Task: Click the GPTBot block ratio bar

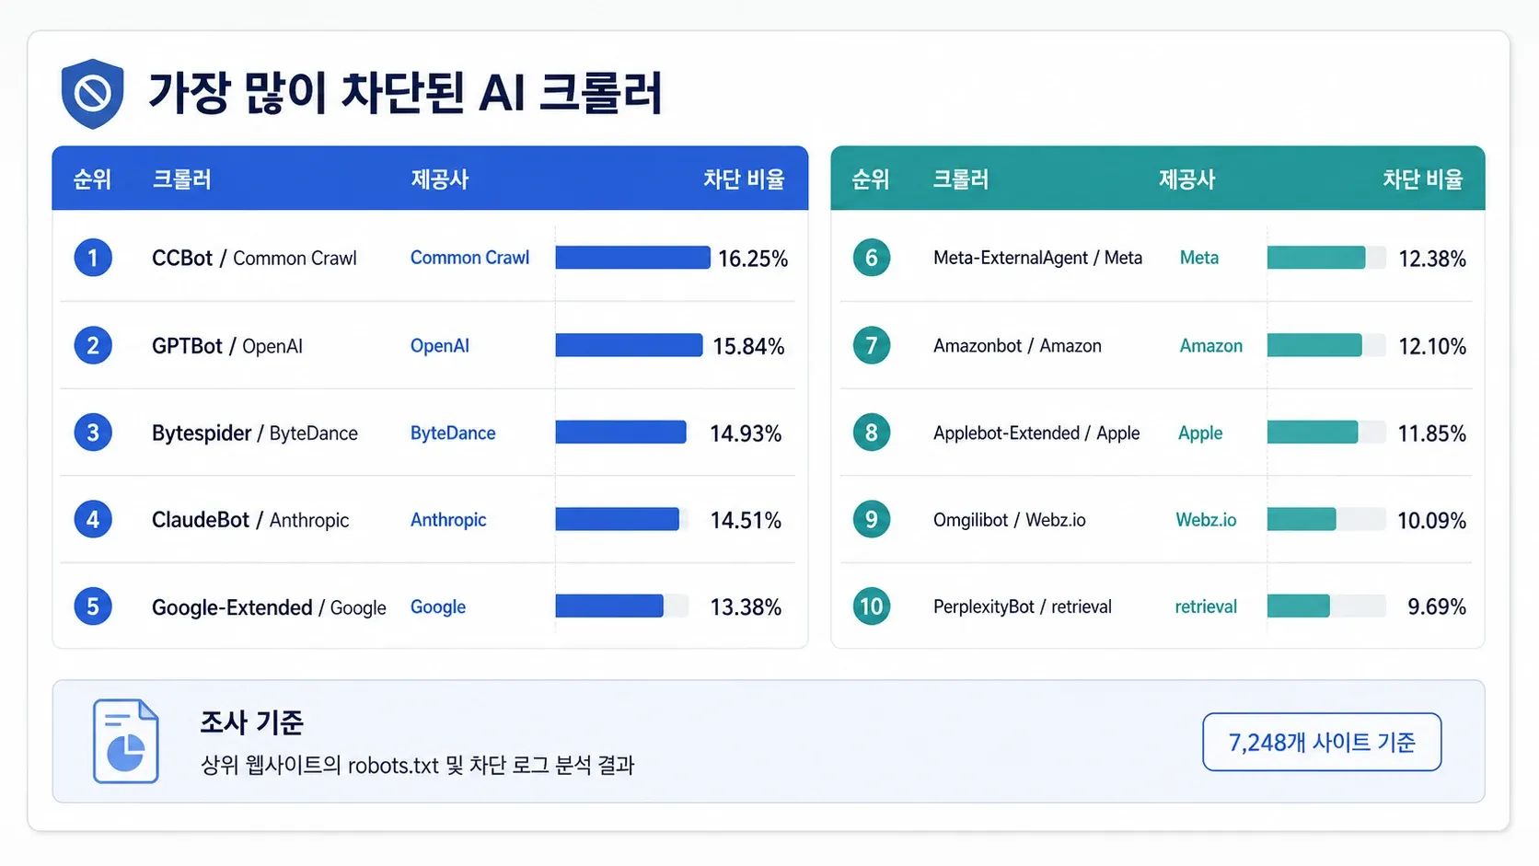Action: pos(630,345)
